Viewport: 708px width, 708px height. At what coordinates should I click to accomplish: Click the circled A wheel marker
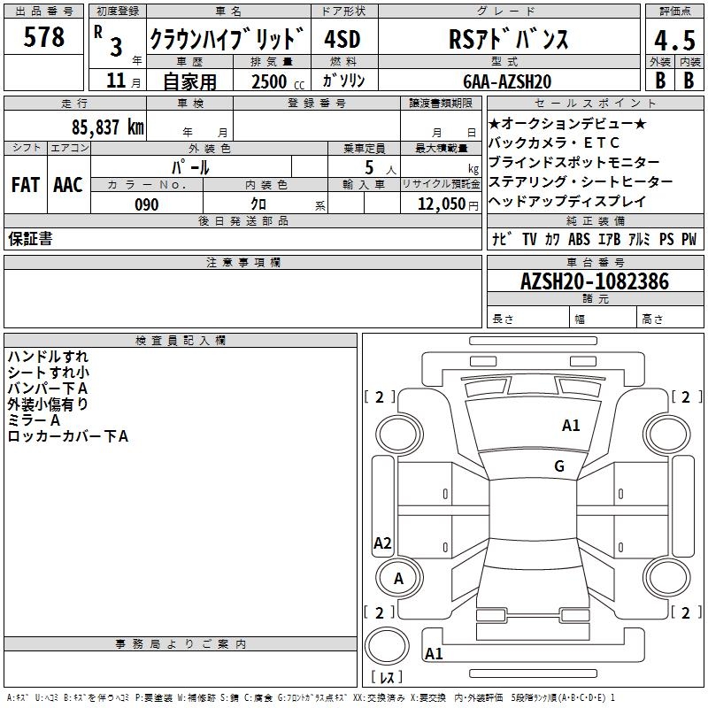pos(398,579)
